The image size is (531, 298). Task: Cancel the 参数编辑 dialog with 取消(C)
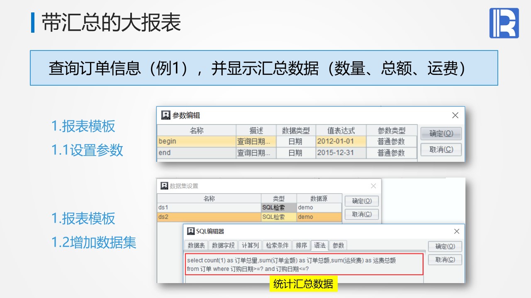[441, 149]
